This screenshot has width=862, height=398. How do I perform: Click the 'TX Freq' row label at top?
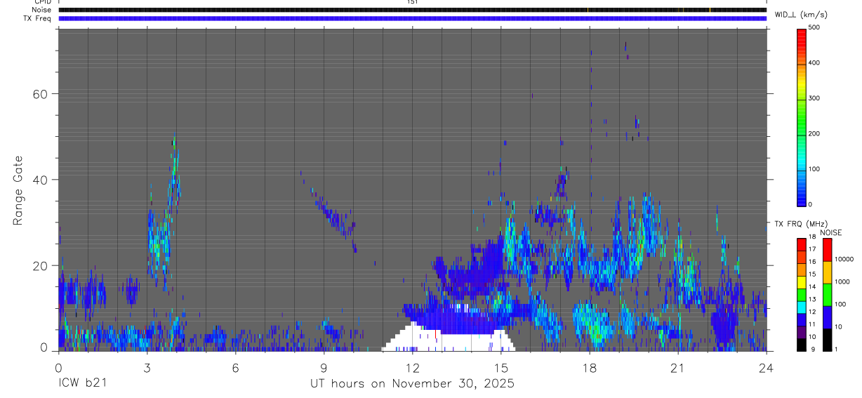point(37,18)
